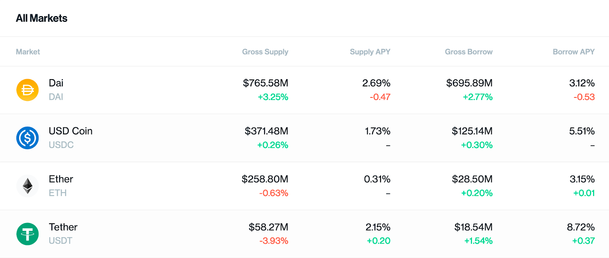
Task: Click the Tether logo icon
Action: pos(27,234)
